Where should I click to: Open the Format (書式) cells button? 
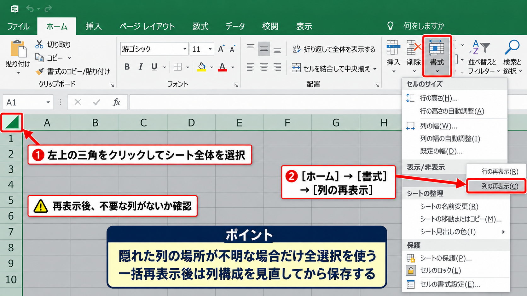pyautogui.click(x=437, y=56)
